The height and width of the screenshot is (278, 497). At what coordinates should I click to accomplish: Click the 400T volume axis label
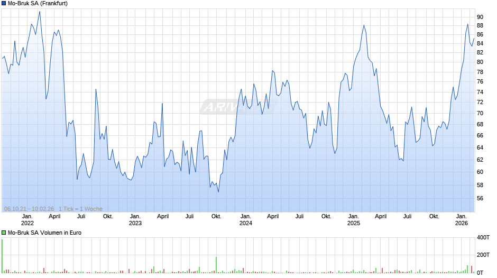point(483,237)
